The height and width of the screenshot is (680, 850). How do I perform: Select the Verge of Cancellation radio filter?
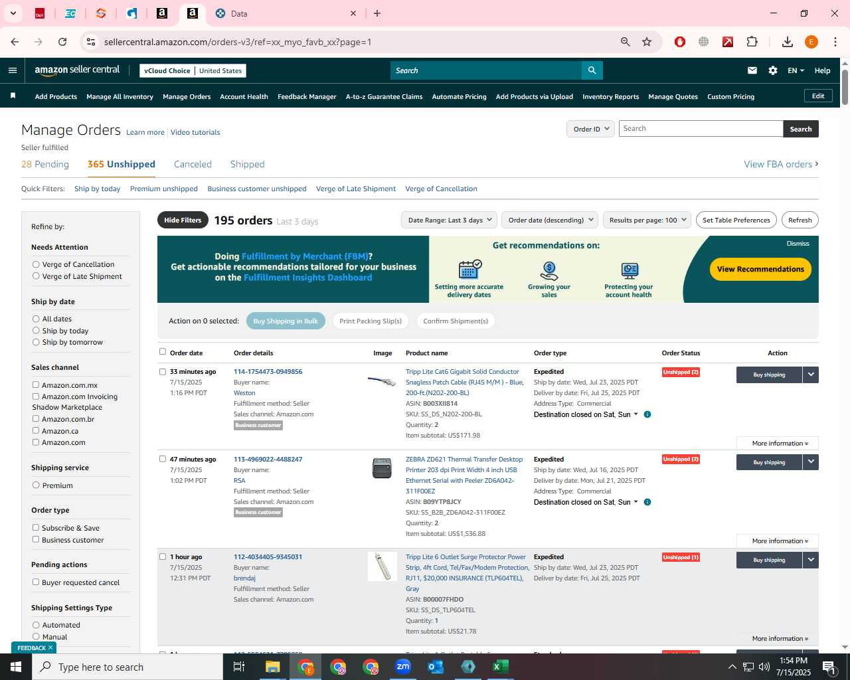(36, 264)
